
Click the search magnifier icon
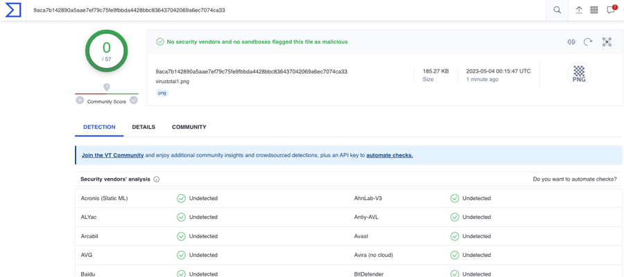(557, 10)
